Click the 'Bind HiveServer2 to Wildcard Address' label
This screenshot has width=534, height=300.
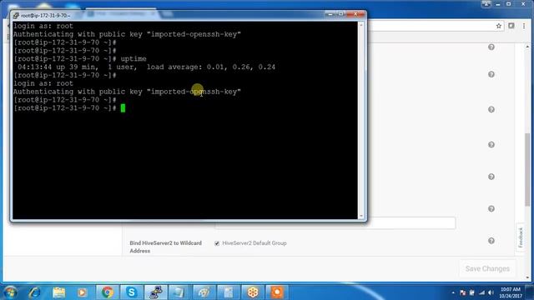tap(165, 247)
